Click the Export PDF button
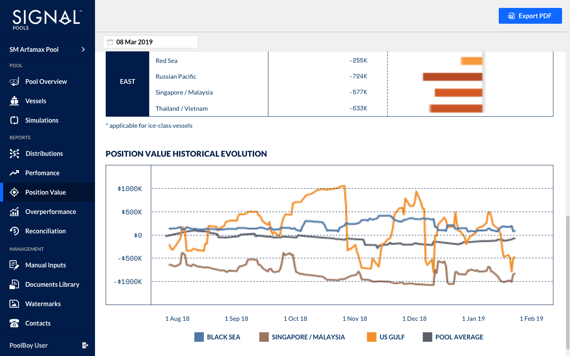 coord(530,16)
